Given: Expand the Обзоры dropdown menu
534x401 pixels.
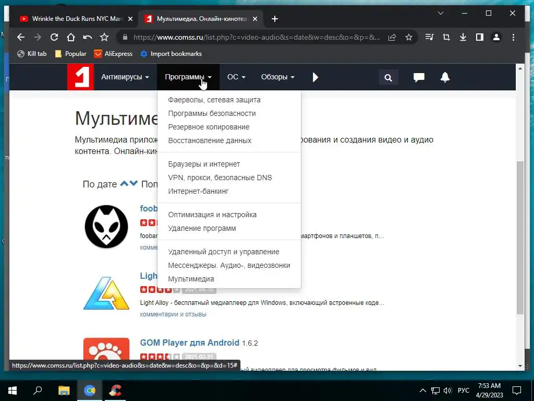Looking at the screenshot, I should [277, 77].
